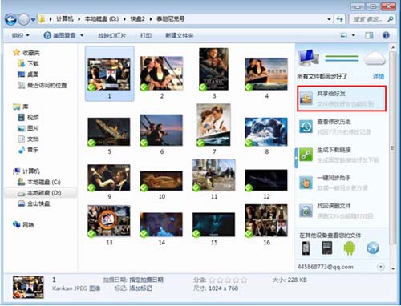Viewport: 401px width, 306px height.
Task: Select the Titanic poster thumbnail 3
Action: pos(214,69)
